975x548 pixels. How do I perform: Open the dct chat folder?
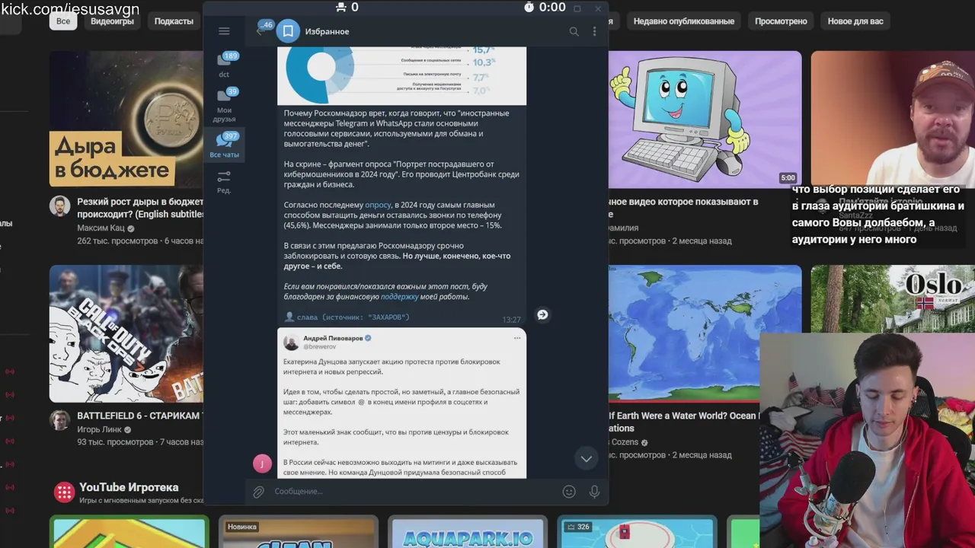(224, 65)
